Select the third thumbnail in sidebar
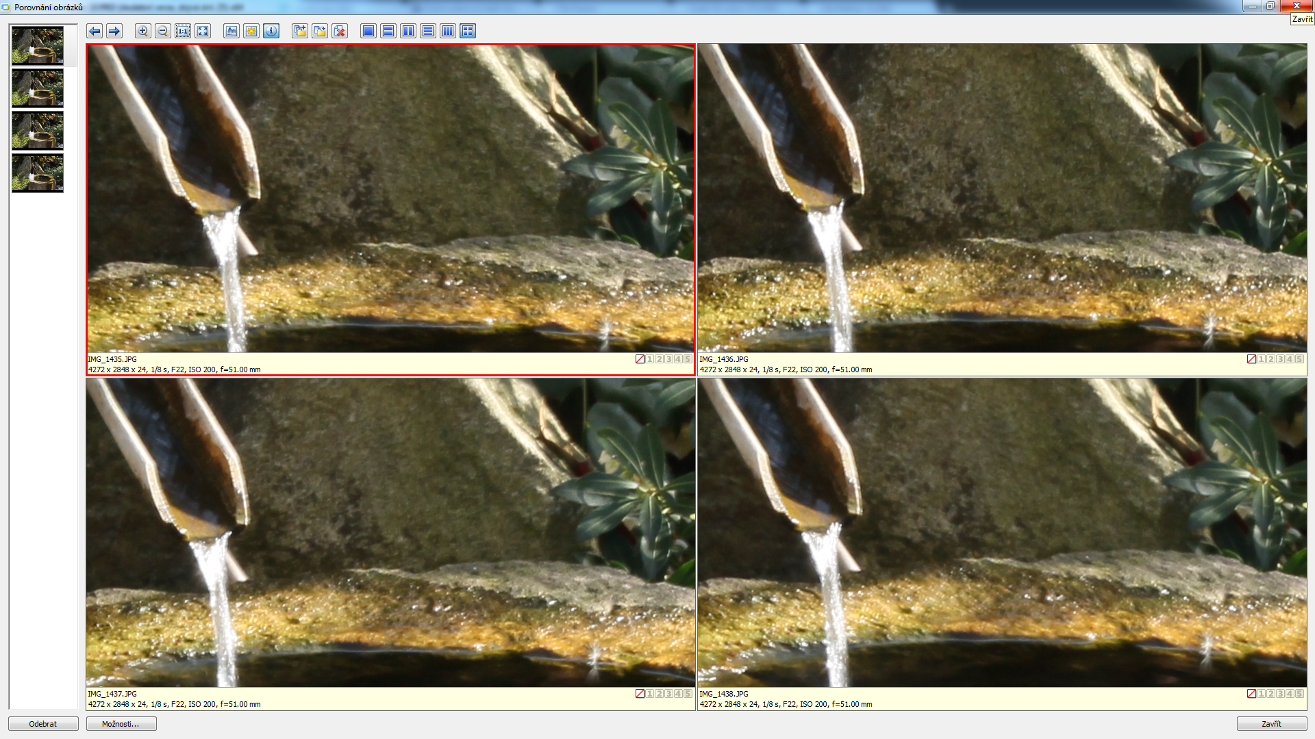 point(38,130)
